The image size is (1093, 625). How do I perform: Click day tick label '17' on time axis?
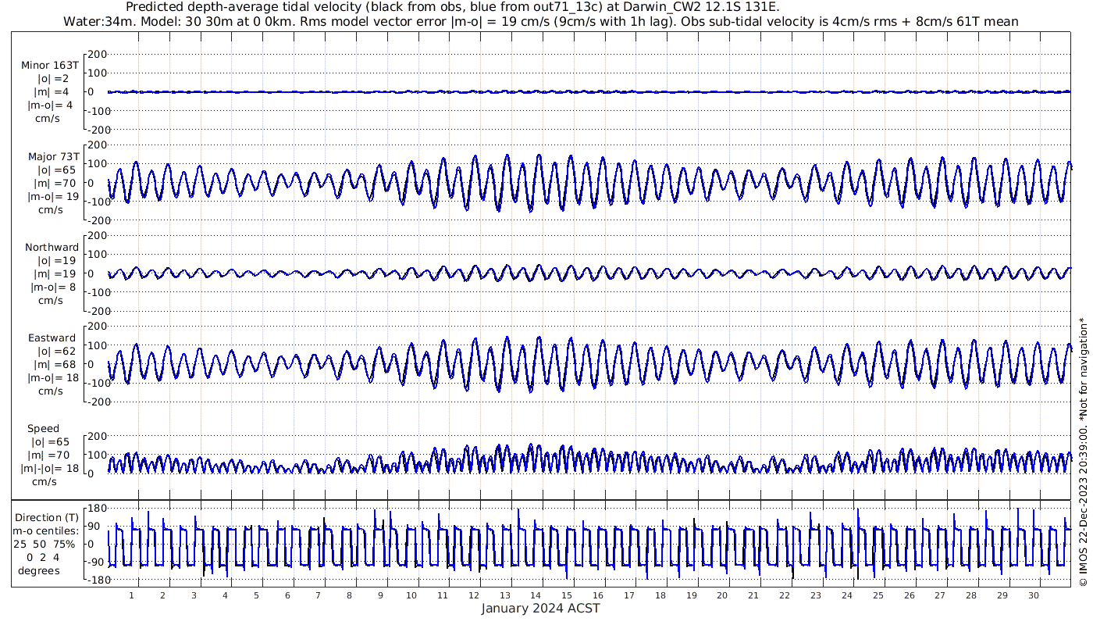tap(629, 595)
